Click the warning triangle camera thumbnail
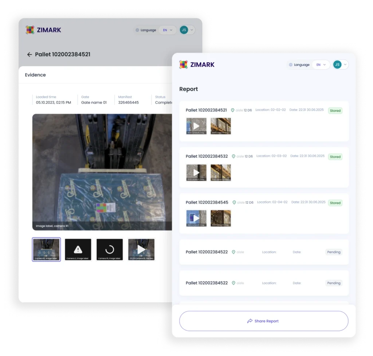Image resolution: width=373 pixels, height=356 pixels. click(x=78, y=249)
